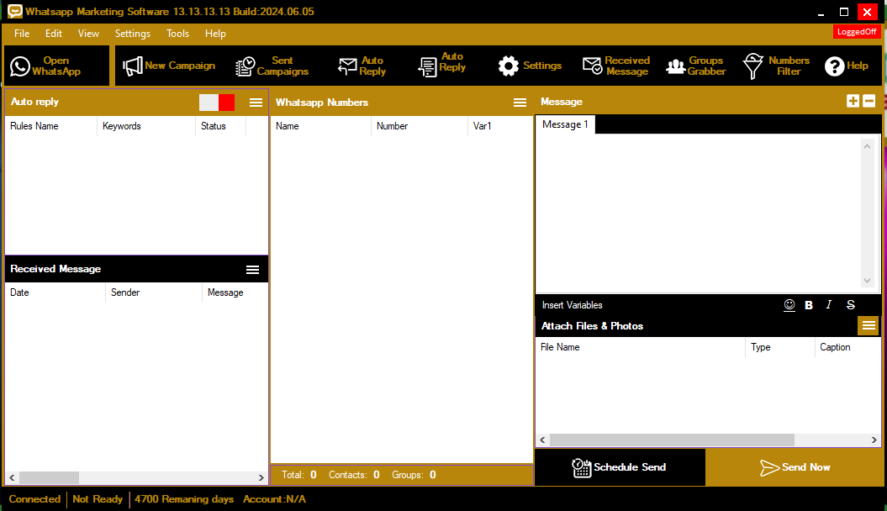The image size is (887, 511).
Task: Open the Groups Grabber tool
Action: (695, 66)
